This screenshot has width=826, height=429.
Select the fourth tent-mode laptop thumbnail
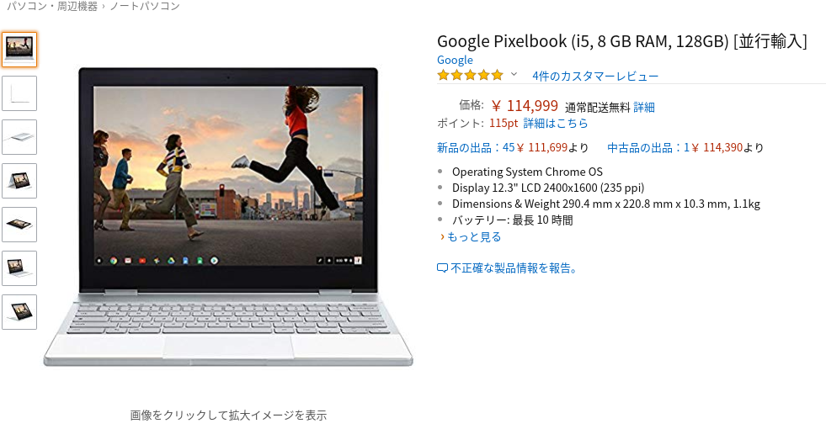(x=19, y=181)
